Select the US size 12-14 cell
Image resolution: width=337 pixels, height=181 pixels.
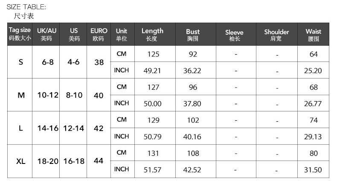[x=73, y=128]
